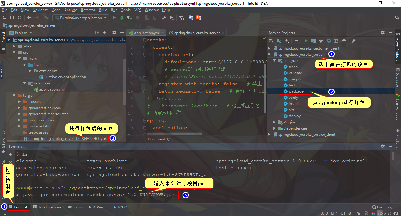Start debugging with the green bug icon
Image resolution: width=401 pixels, height=216 pixels.
[x=122, y=18]
